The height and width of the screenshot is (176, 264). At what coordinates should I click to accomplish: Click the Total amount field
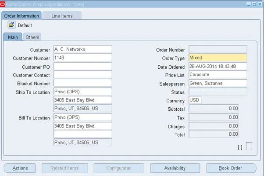pyautogui.click(x=214, y=134)
